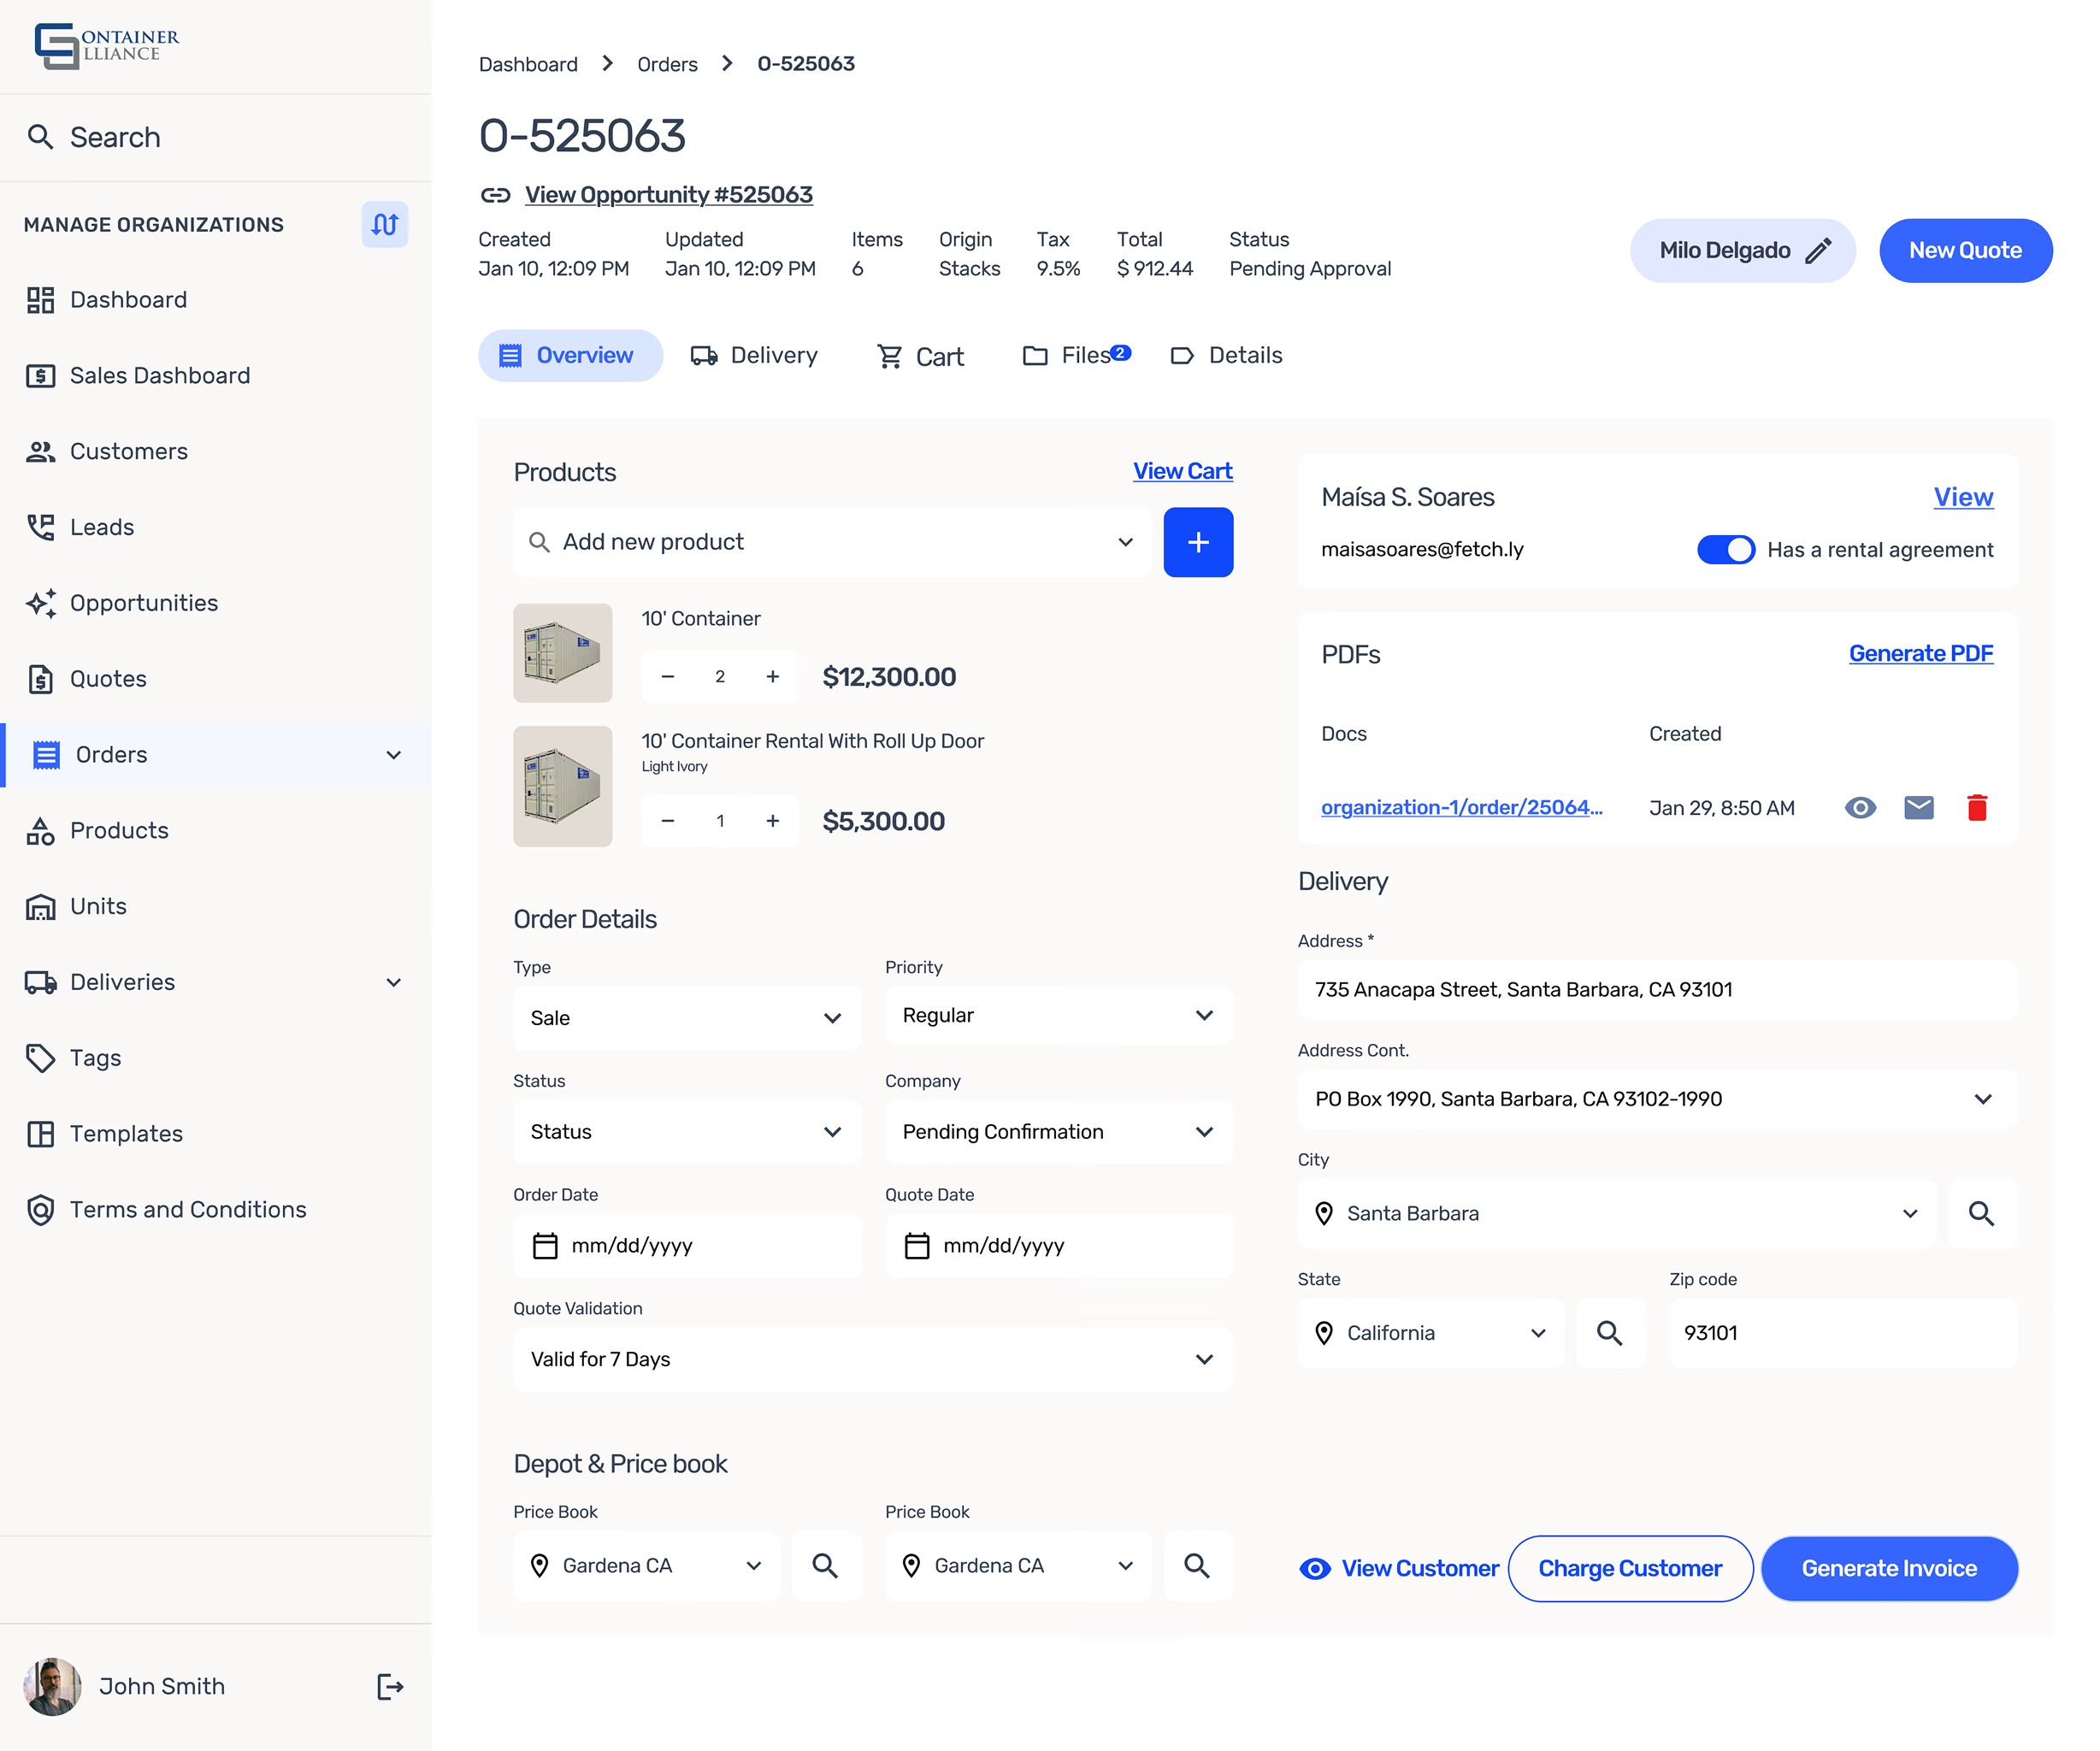Switch to the Delivery tab
This screenshot has height=1751, width=2100.
click(x=755, y=355)
